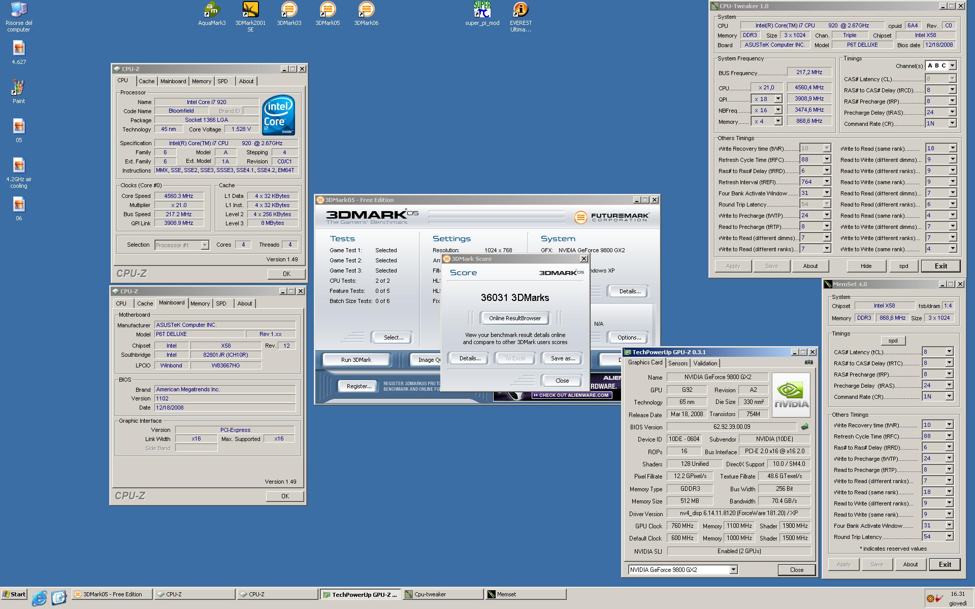Click the NVIDIA logo in GPU-Z
Viewport: 975px width, 609px height.
pyautogui.click(x=791, y=395)
